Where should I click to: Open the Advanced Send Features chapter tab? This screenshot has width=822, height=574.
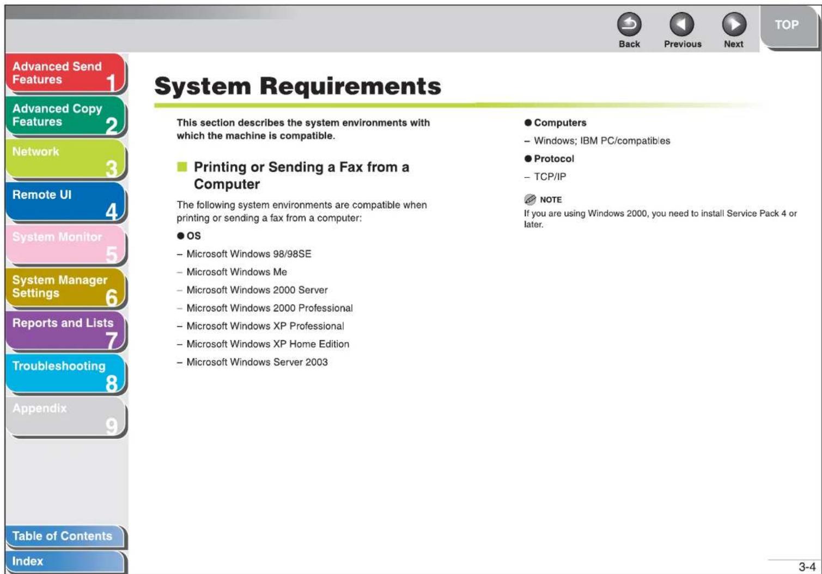point(66,73)
